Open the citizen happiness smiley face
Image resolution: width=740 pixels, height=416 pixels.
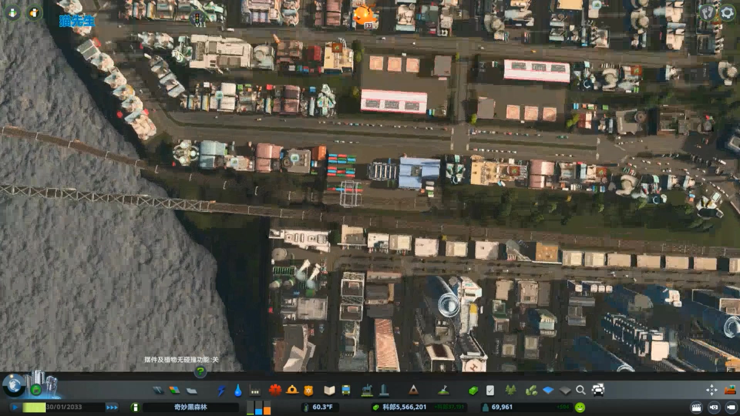coord(580,407)
